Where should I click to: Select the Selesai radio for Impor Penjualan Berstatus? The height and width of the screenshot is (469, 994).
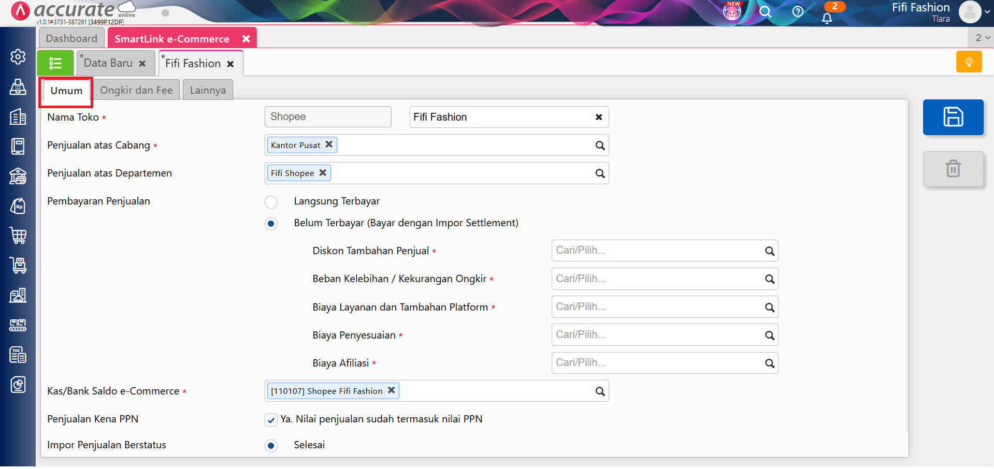tap(271, 446)
